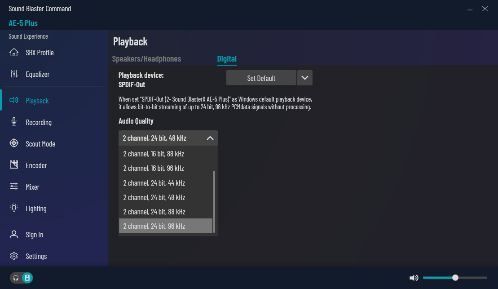The width and height of the screenshot is (498, 289).
Task: Click the Recording microphone icon
Action: (x=14, y=122)
